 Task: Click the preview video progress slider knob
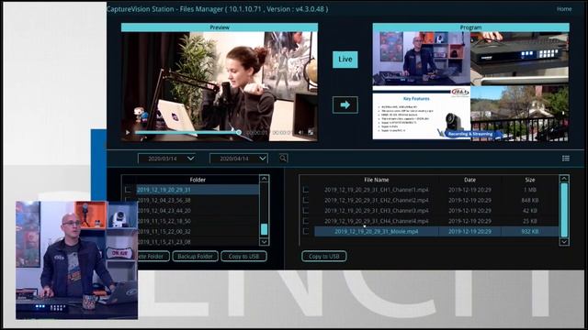pyautogui.click(x=239, y=132)
